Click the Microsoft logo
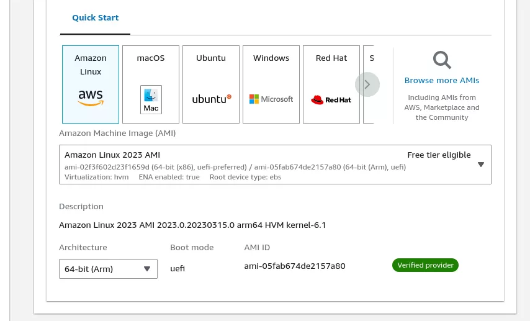Screen dimensions: 530x321 271,99
